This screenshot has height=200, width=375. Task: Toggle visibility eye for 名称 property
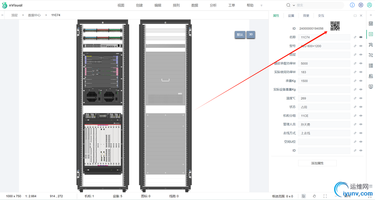click(361, 37)
